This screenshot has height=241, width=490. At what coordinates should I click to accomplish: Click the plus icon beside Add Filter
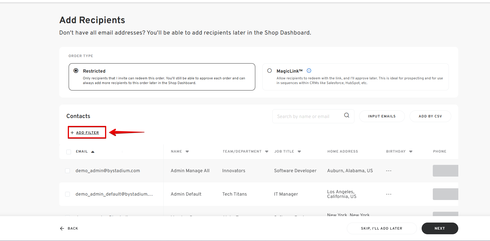[72, 133]
